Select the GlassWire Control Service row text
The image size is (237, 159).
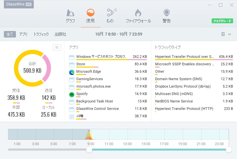point(97,109)
